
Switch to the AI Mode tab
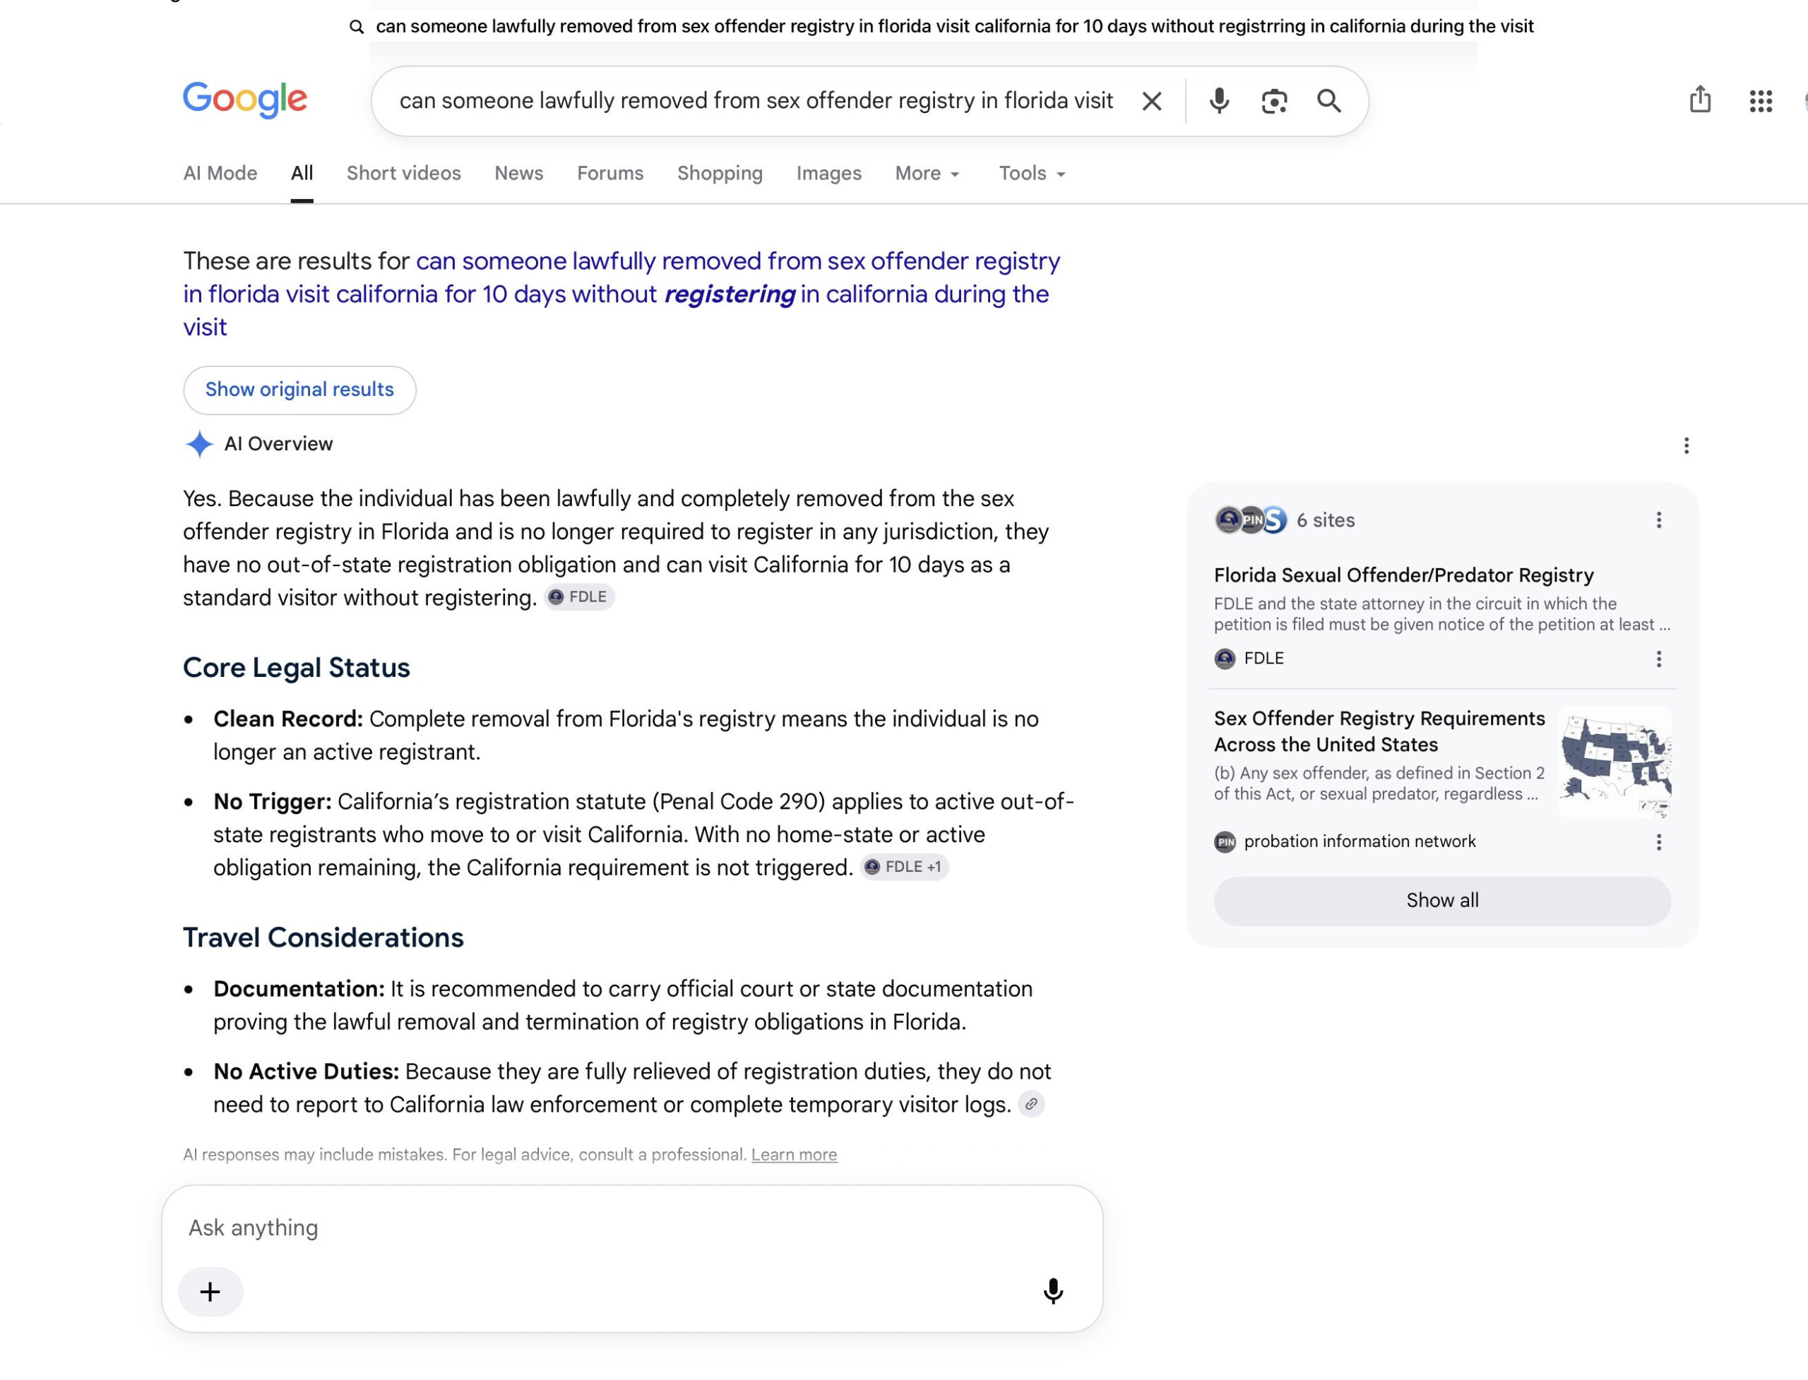(x=220, y=174)
